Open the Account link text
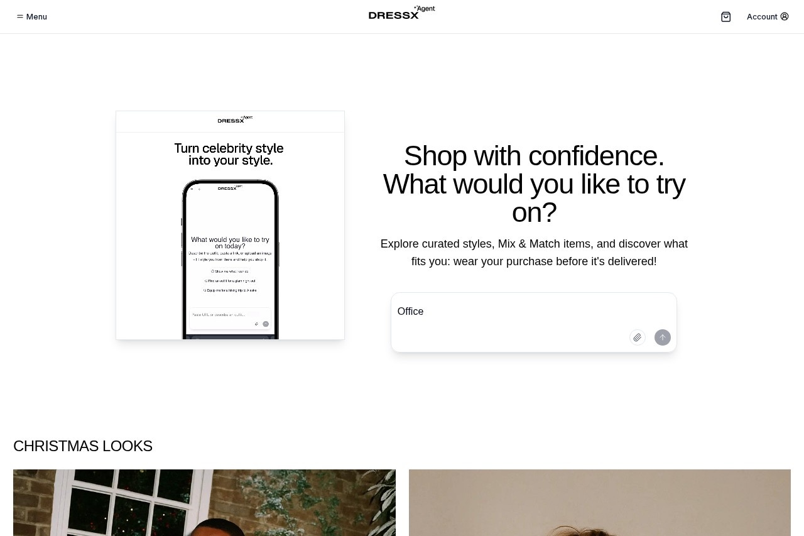This screenshot has height=536, width=804. pos(762,16)
